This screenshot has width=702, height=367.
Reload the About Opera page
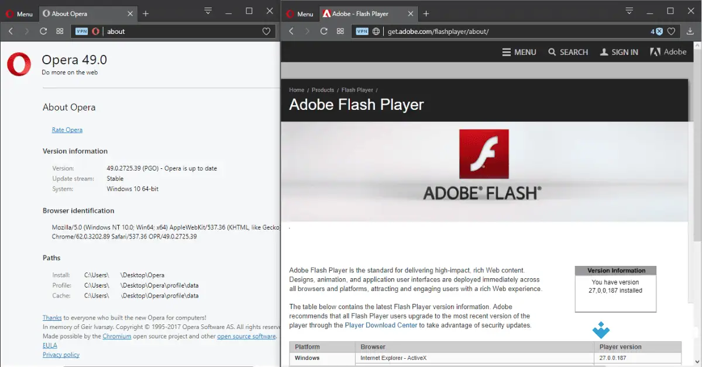(x=42, y=31)
